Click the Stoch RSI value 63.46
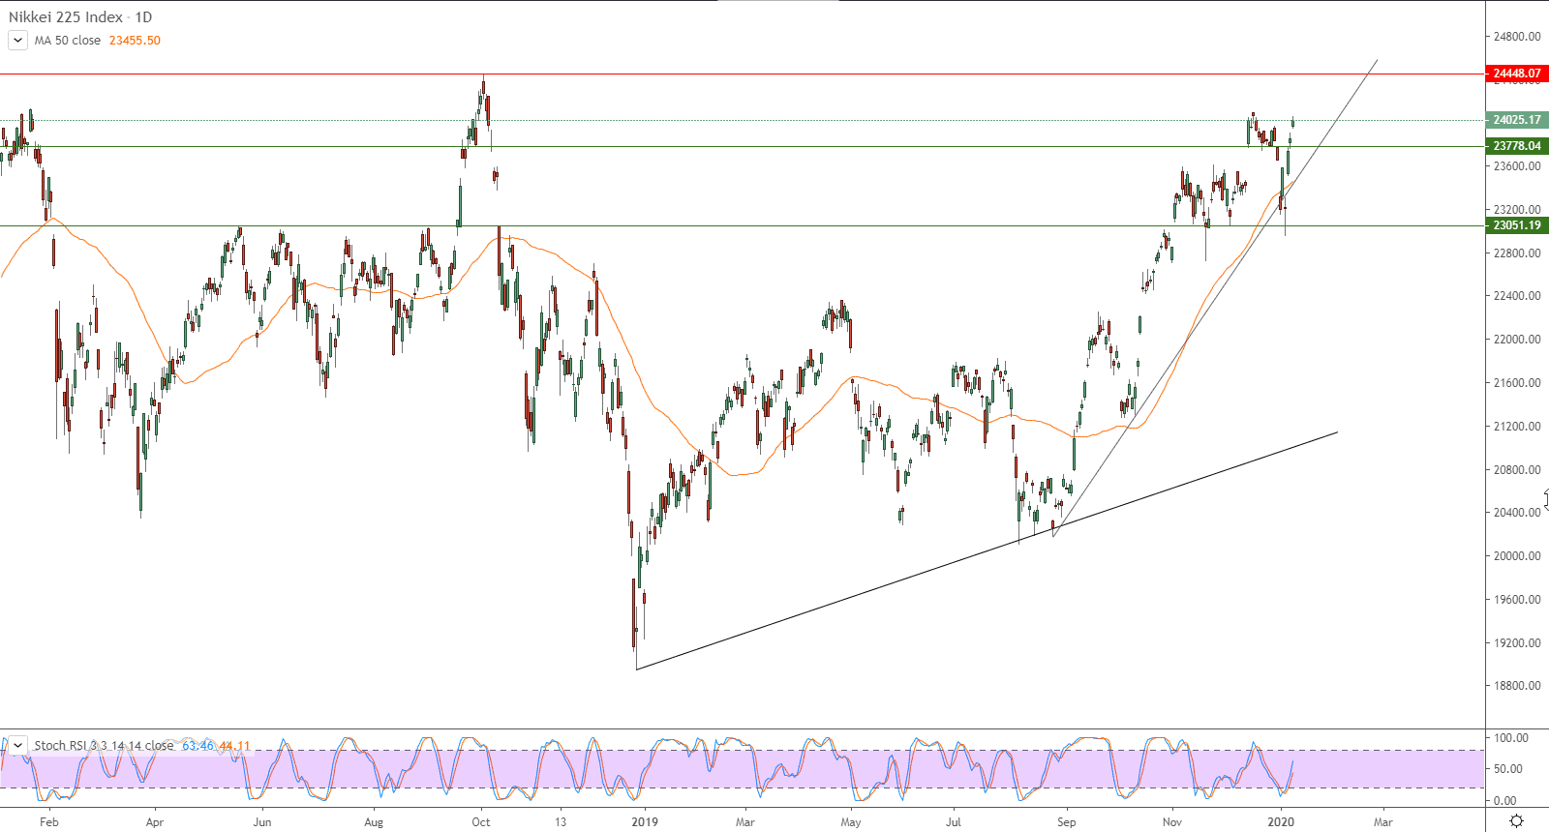1549x832 pixels. click(x=197, y=746)
